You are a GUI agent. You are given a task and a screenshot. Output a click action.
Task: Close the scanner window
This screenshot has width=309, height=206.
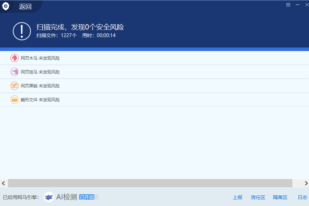click(307, 5)
